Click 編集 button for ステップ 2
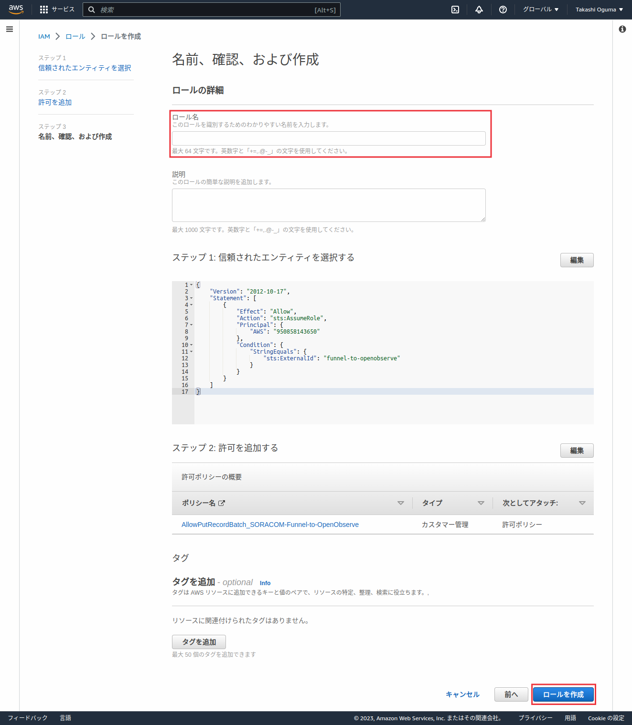This screenshot has height=725, width=632. click(577, 451)
